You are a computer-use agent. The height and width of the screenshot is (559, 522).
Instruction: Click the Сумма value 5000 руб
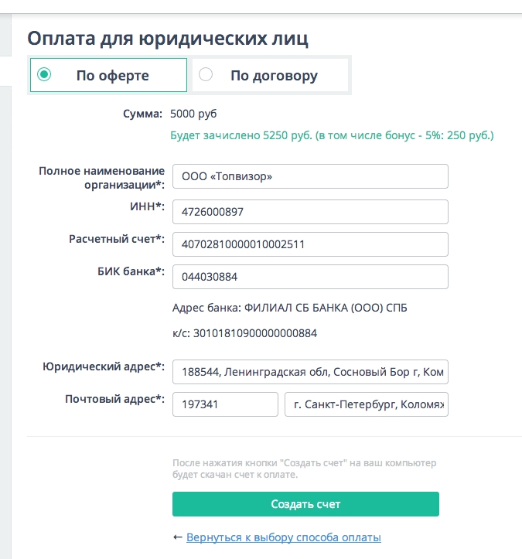(193, 114)
